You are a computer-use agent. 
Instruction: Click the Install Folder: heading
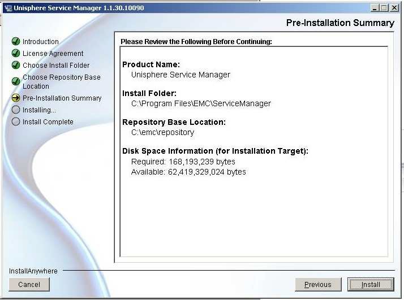pos(149,93)
